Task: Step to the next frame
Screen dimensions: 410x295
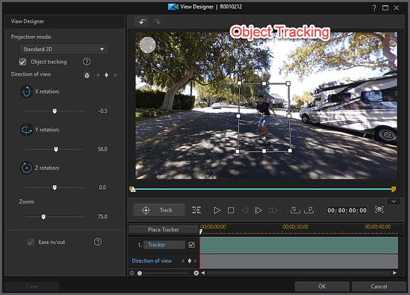Action: (258, 210)
